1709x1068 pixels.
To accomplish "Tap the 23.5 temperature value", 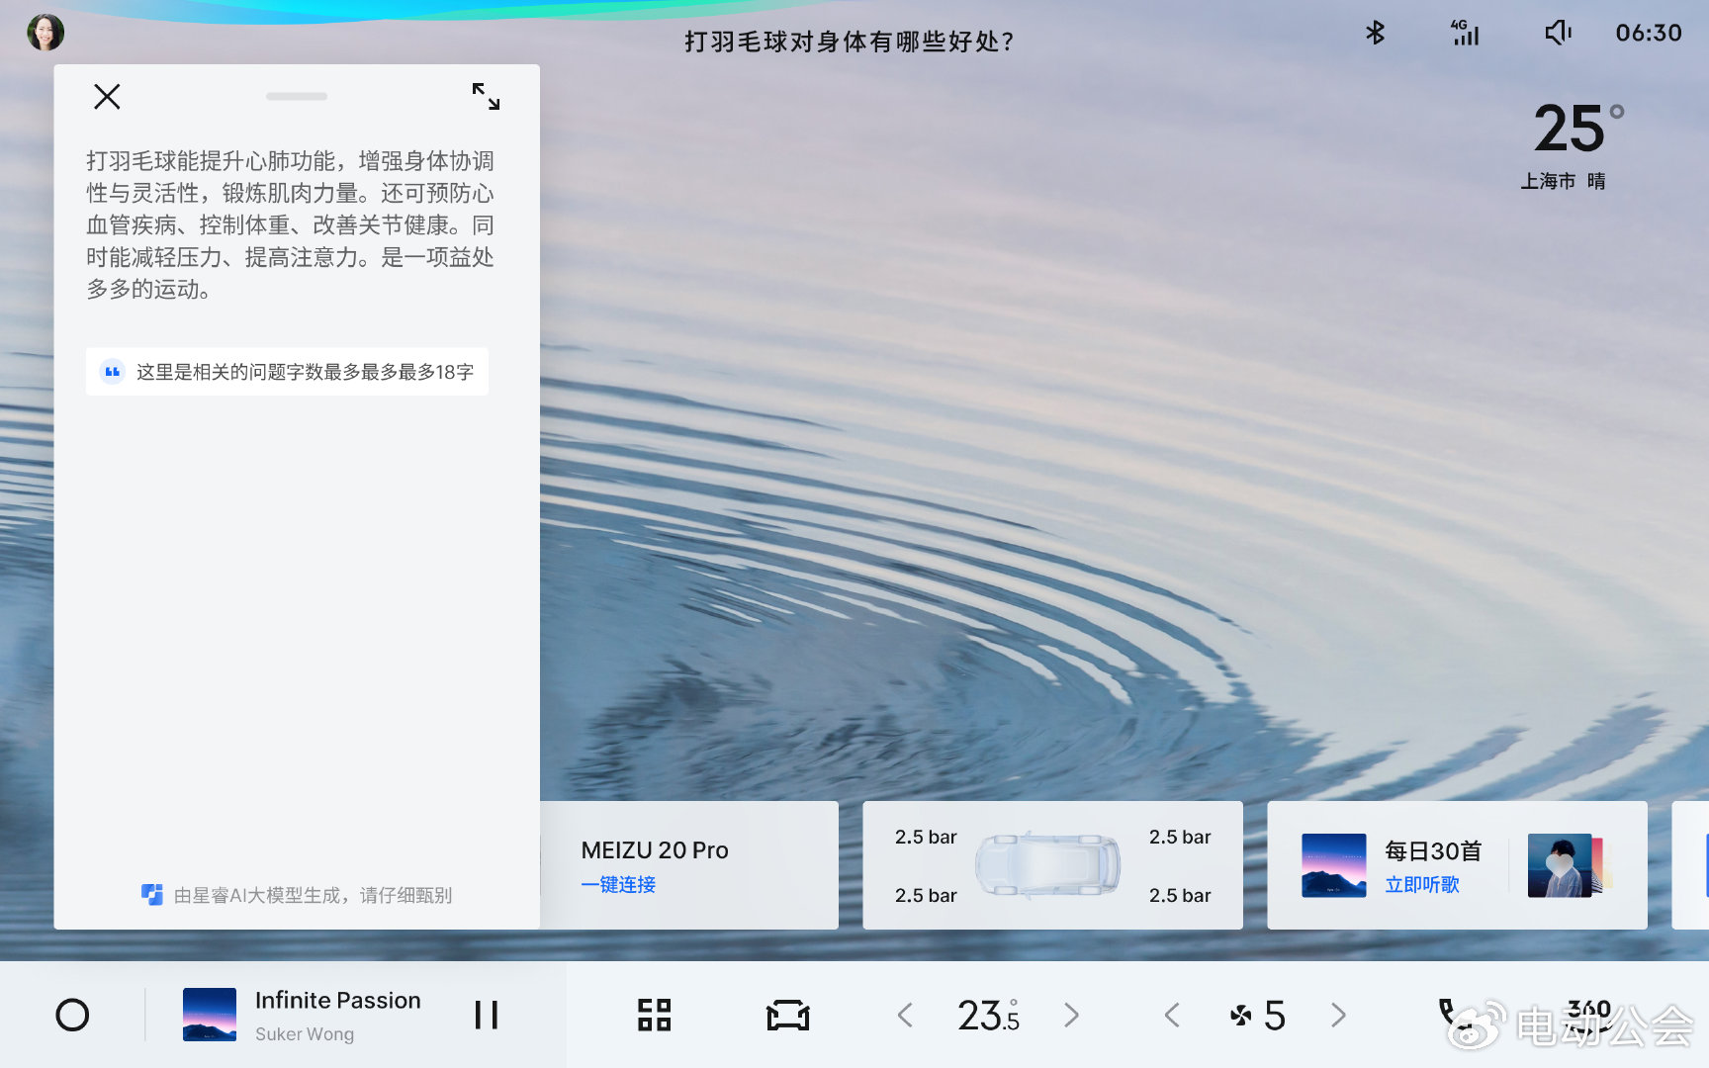I will point(988,1015).
